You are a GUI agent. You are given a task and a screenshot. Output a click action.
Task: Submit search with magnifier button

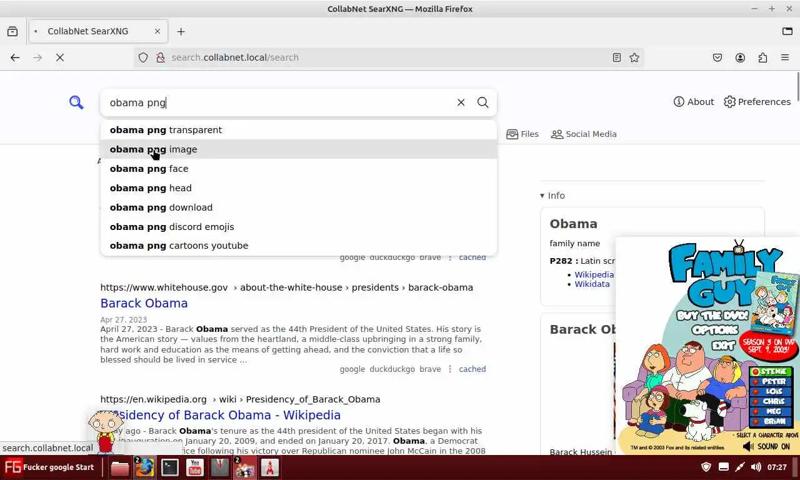coord(482,102)
